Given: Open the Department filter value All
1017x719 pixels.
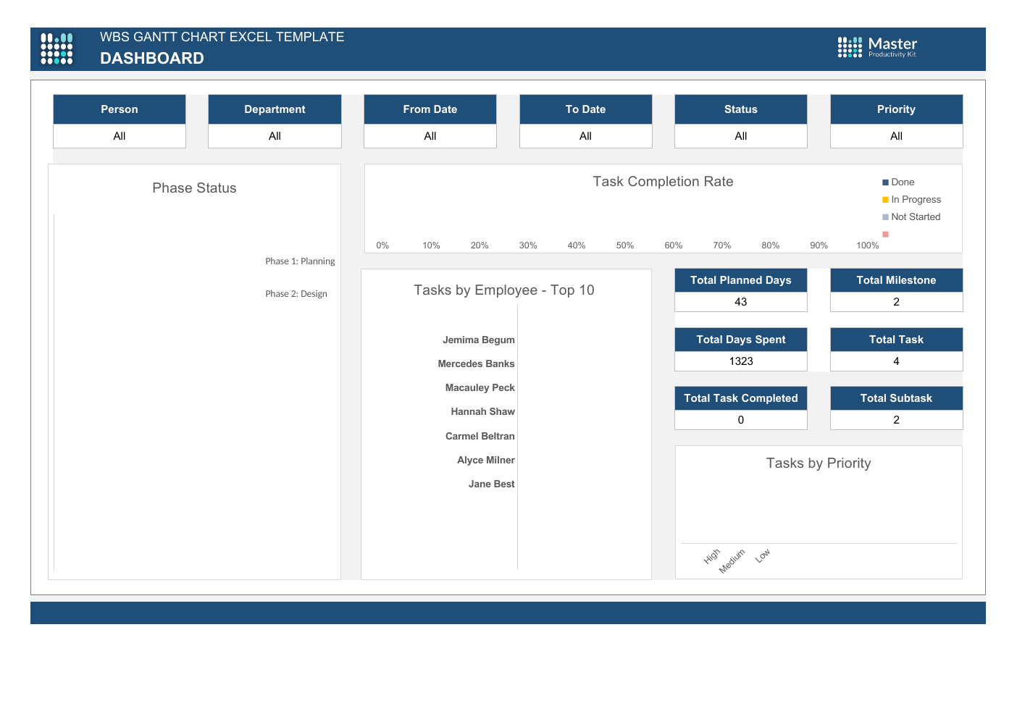Looking at the screenshot, I should [x=275, y=136].
